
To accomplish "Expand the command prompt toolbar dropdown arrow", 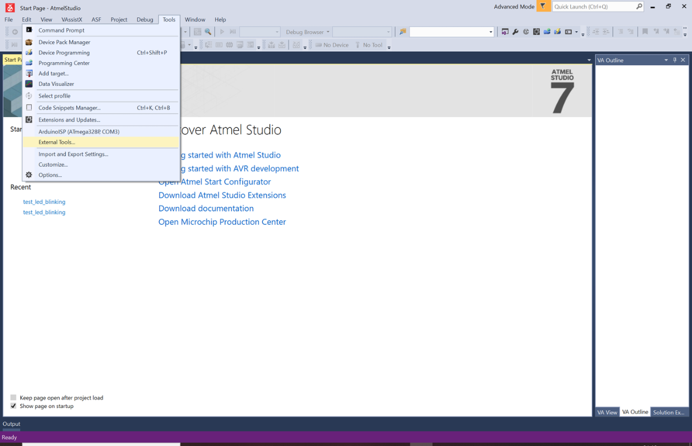I will 576,32.
